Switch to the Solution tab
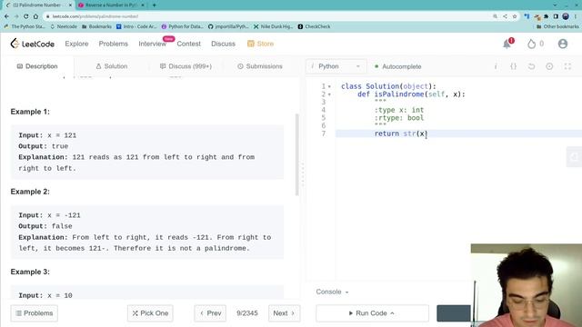 point(112,66)
